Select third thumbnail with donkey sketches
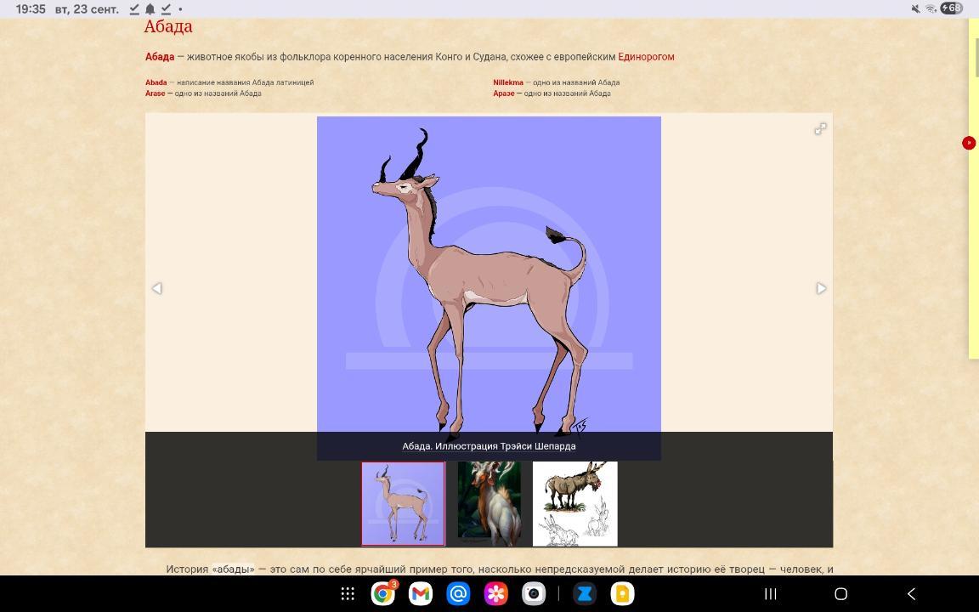979x612 pixels. coord(574,503)
